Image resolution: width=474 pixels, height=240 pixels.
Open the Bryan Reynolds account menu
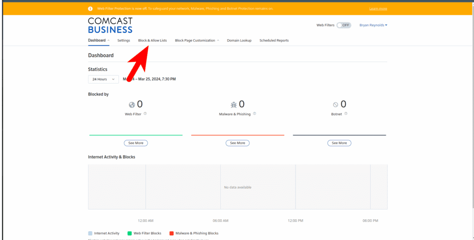click(x=373, y=25)
